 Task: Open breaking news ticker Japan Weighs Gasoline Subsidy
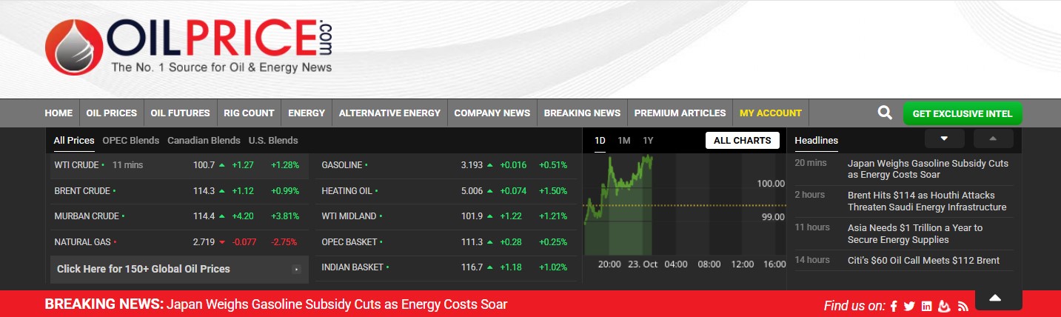point(337,304)
